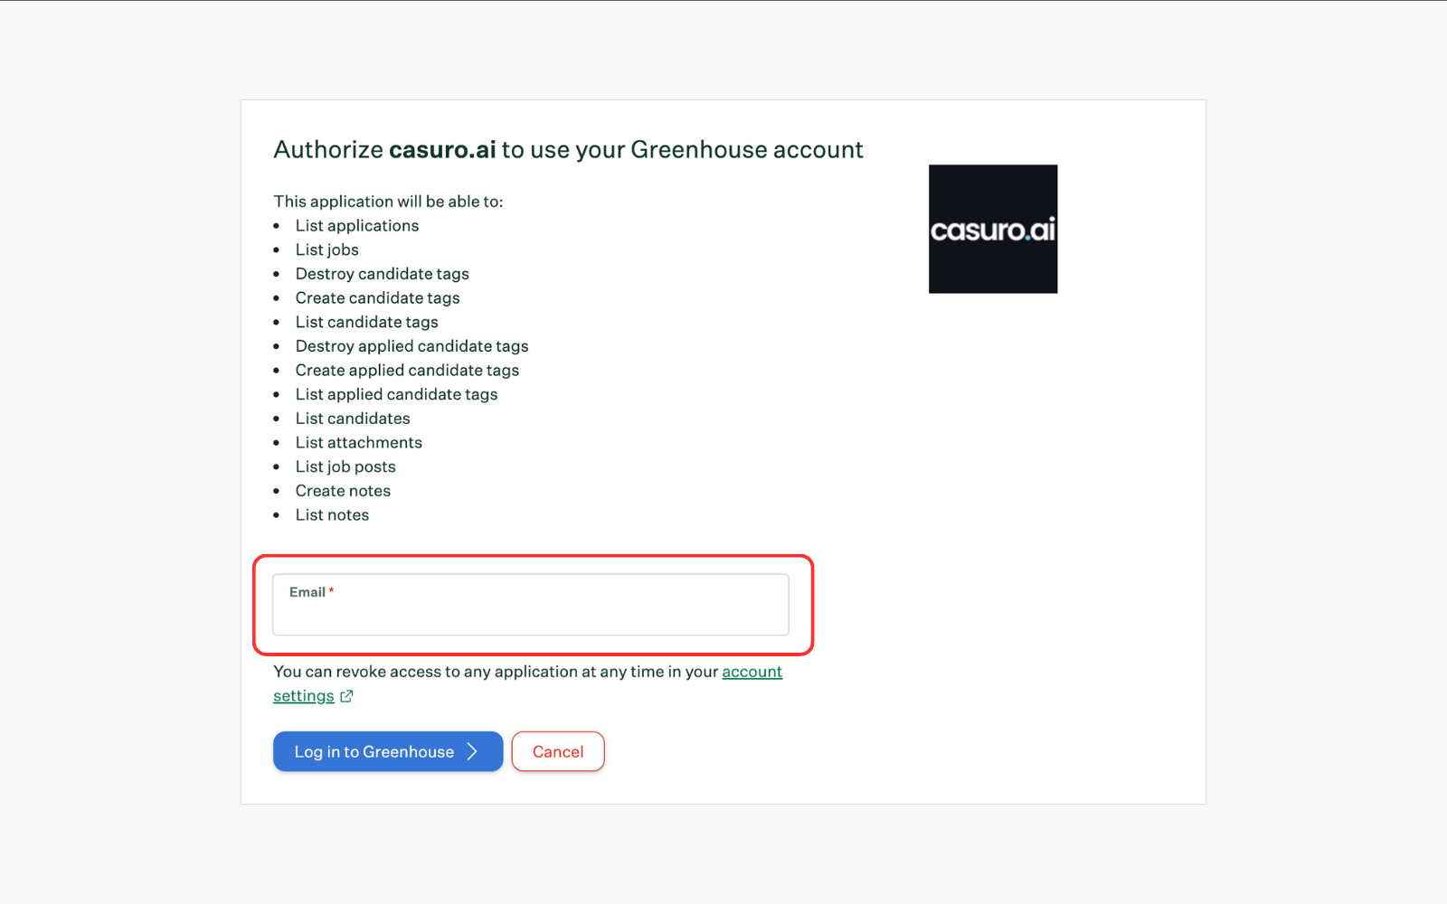Click the external link icon beside account settings

347,696
